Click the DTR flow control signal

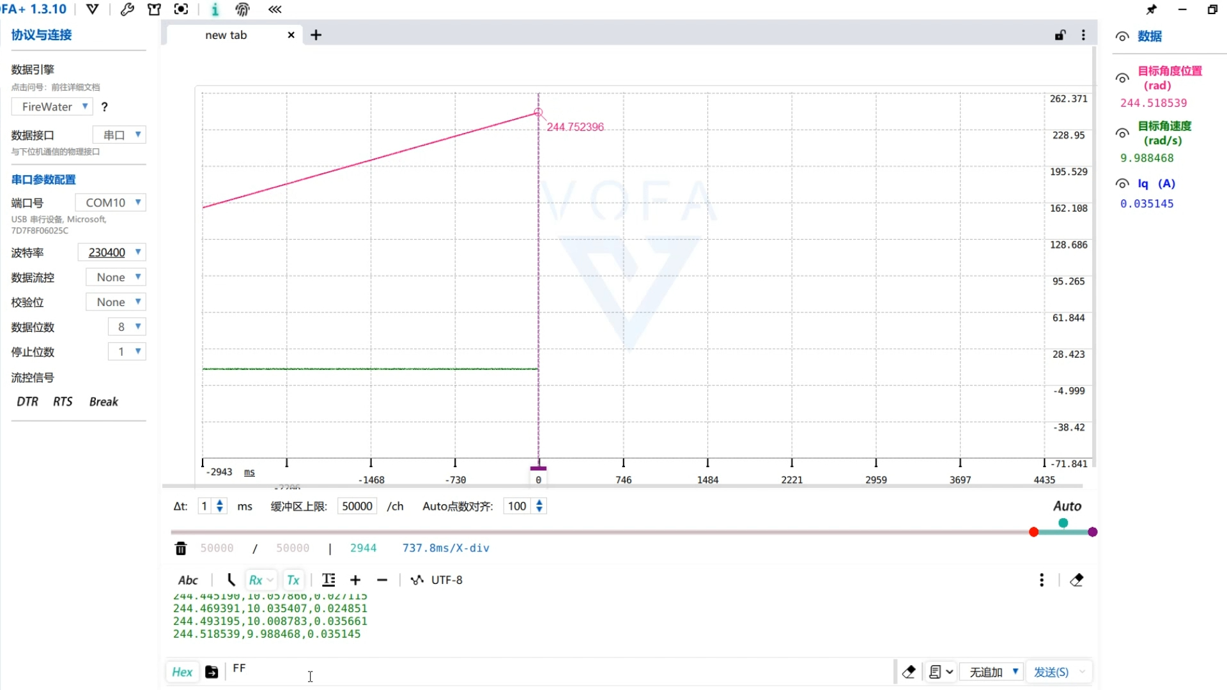[x=27, y=402]
